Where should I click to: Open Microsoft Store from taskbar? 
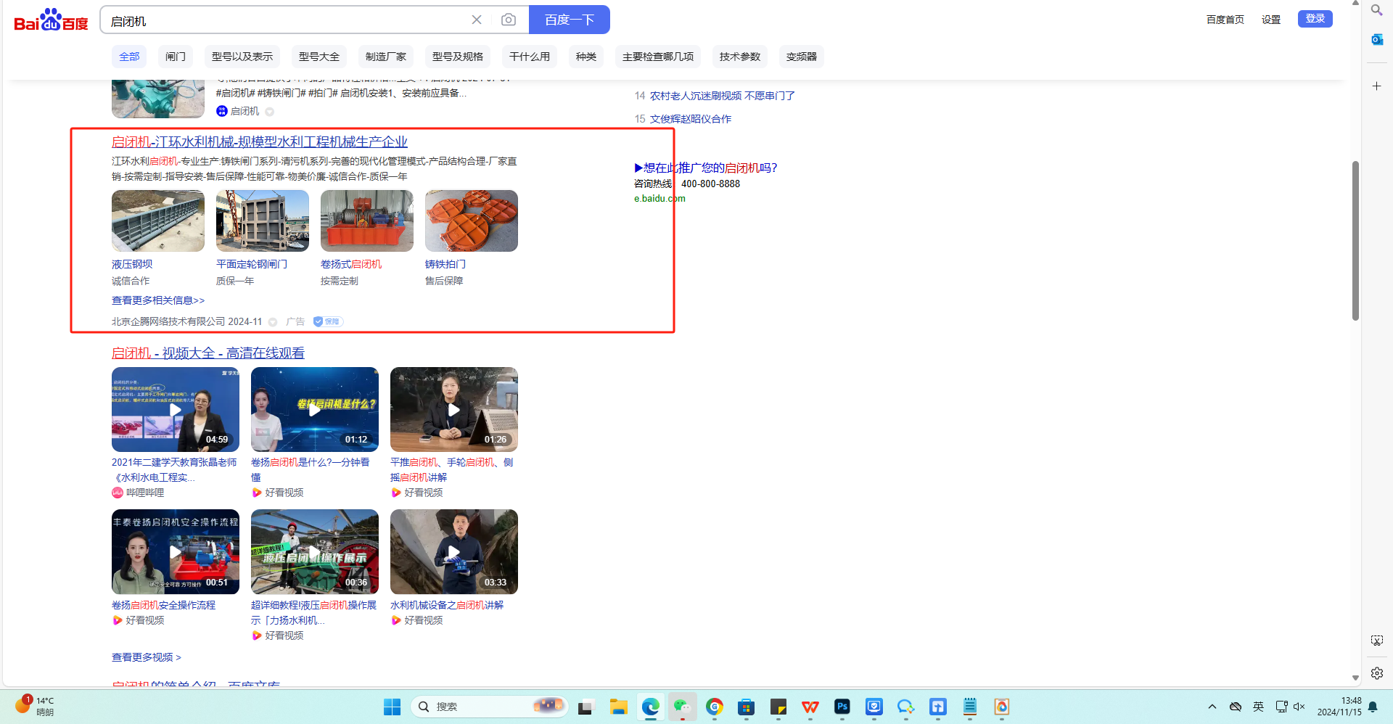(746, 707)
